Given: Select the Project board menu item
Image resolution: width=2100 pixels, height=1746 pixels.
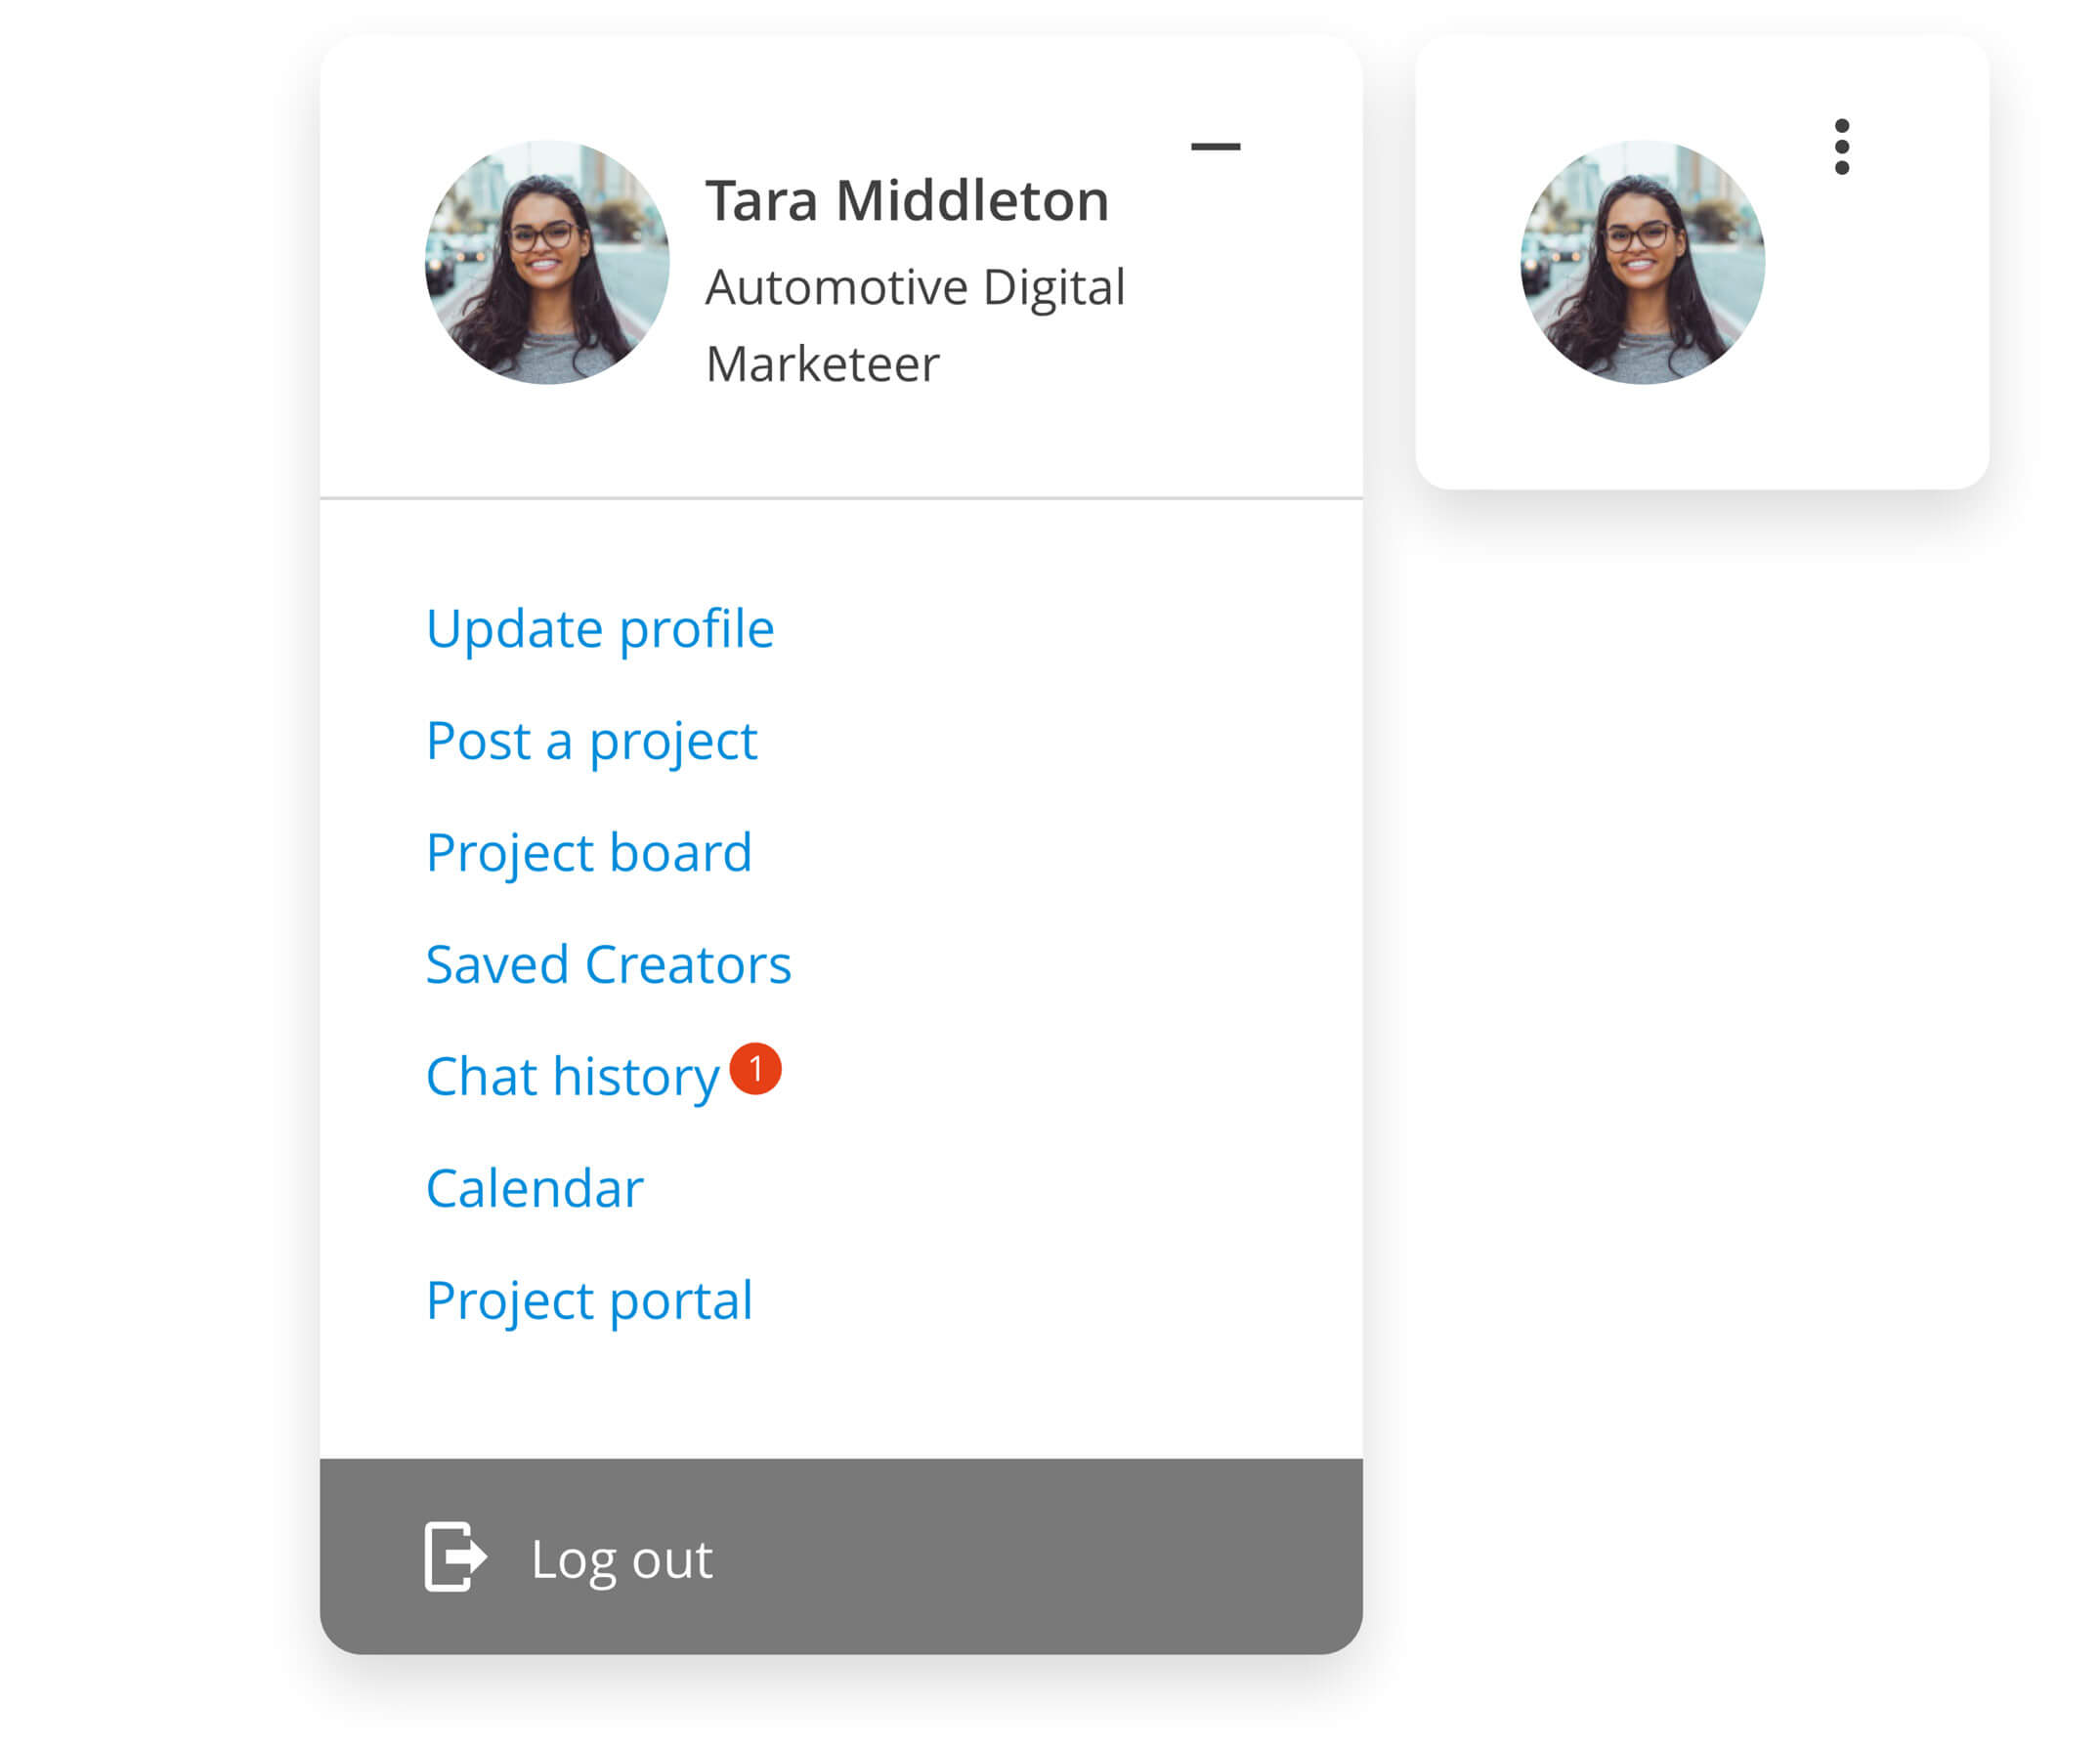Looking at the screenshot, I should 588,851.
